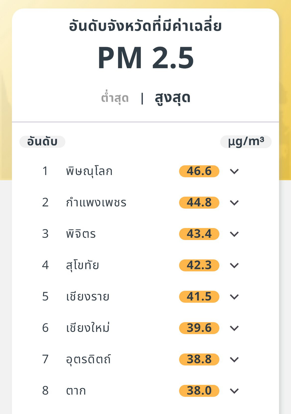Open the เชียงใหม่ province name
The height and width of the screenshot is (414, 291).
pyautogui.click(x=88, y=328)
